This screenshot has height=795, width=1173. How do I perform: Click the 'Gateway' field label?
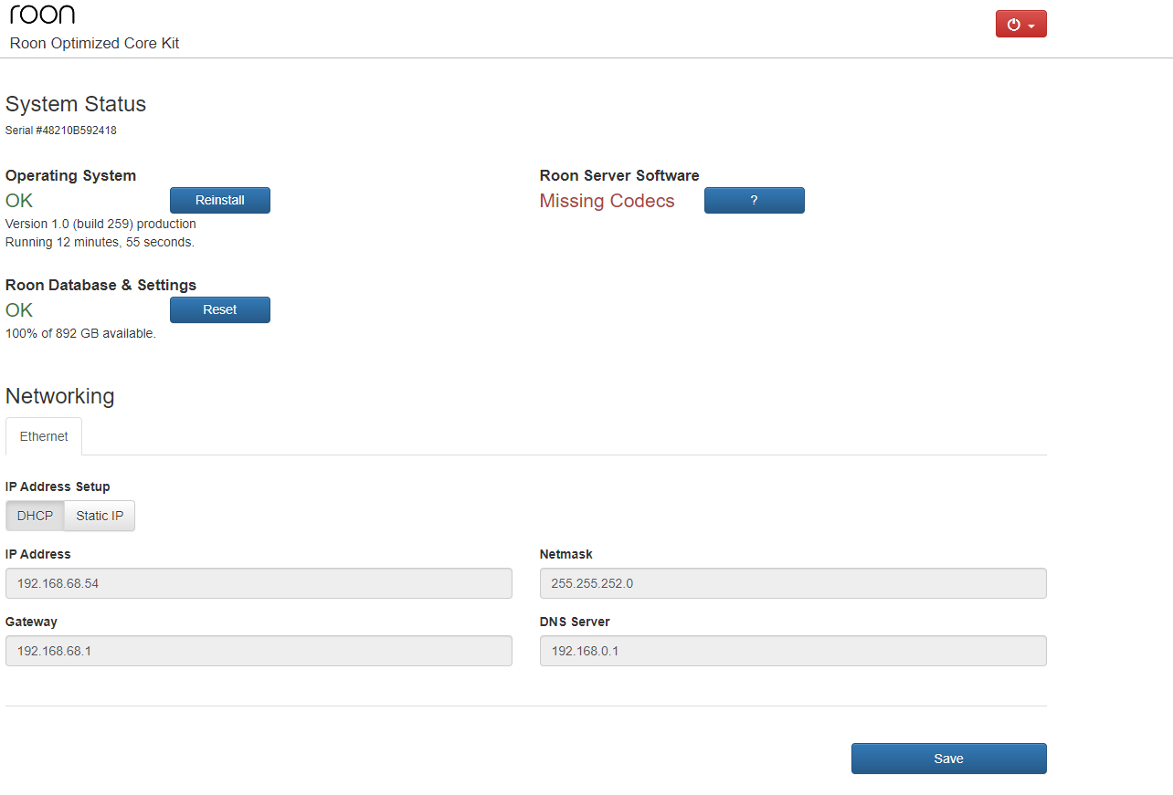31,622
